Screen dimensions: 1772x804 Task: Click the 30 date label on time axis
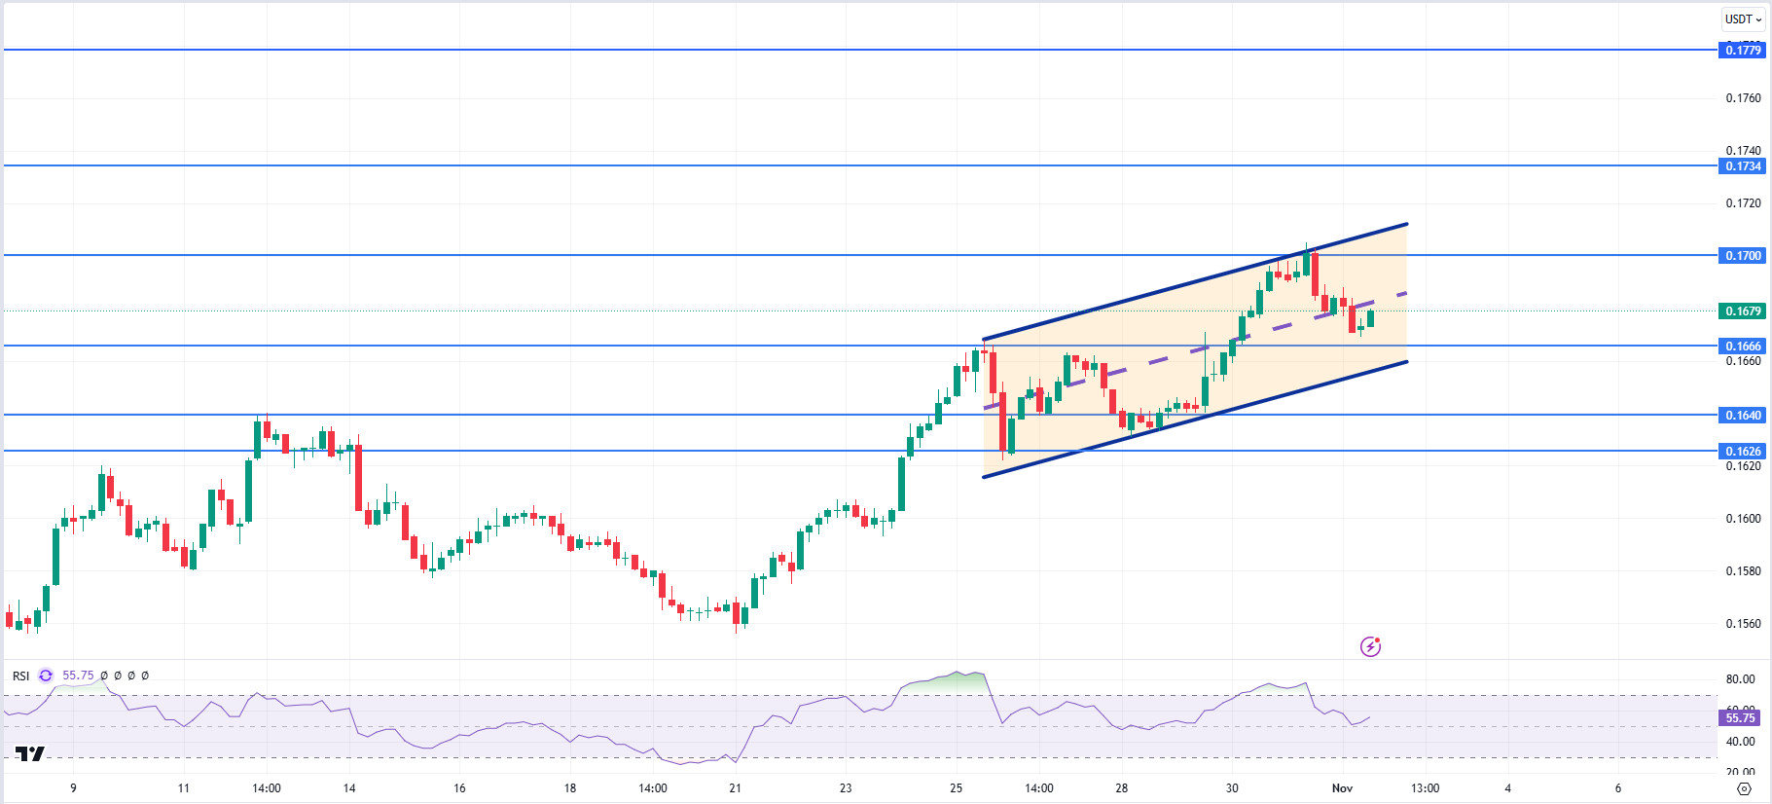(1232, 788)
